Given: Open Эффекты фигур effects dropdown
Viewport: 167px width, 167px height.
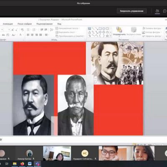Looking at the screenshot, I should 152,36.
